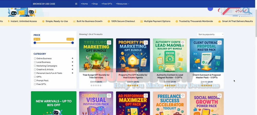Expand Personal Use & Fun AI Tools subcategories
Image resolution: width=257 pixels, height=115 pixels.
[x=72, y=73]
